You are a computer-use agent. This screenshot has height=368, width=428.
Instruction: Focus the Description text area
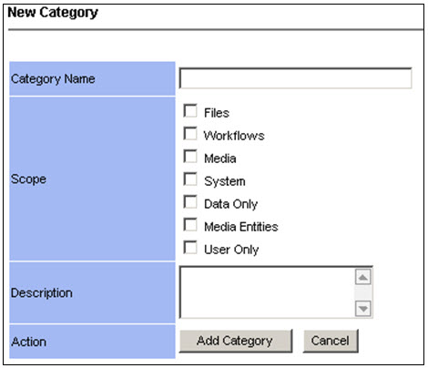[267, 292]
